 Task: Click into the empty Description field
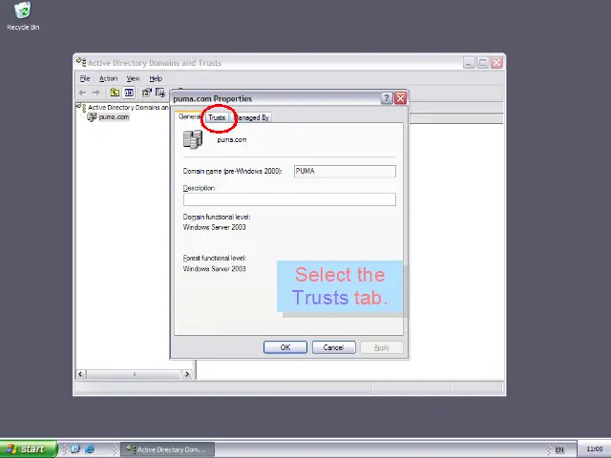click(x=289, y=199)
